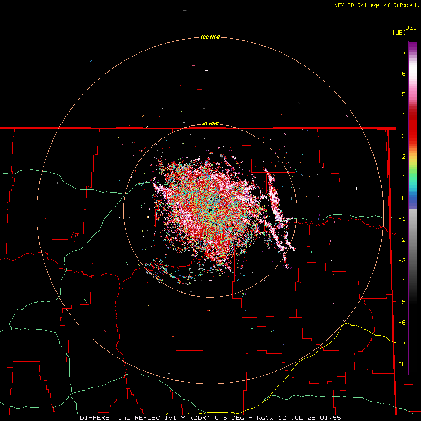Click the -3 value on the color scale
Viewport: 421px width, 421px height.
tap(402, 261)
